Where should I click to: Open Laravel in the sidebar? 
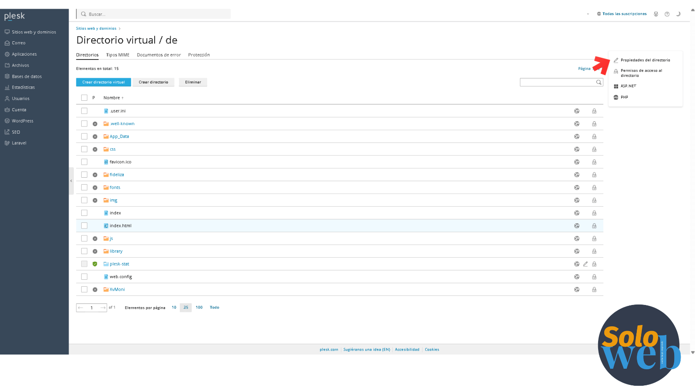coord(19,143)
